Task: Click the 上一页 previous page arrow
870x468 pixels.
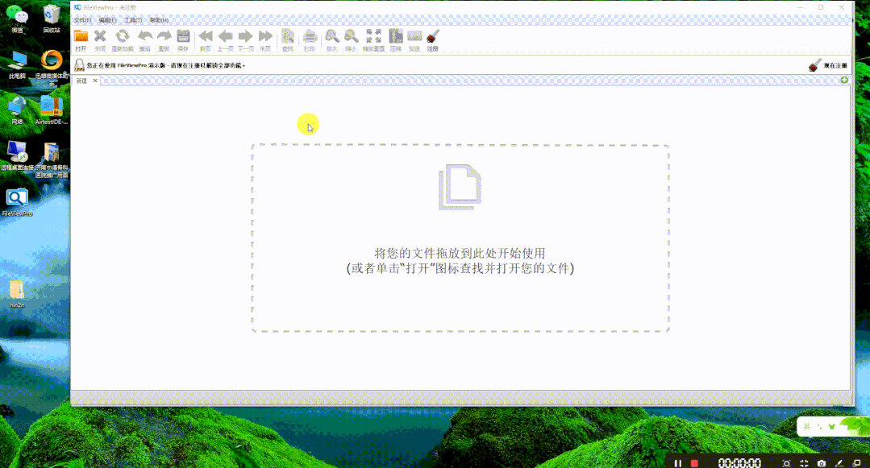Action: tap(225, 37)
